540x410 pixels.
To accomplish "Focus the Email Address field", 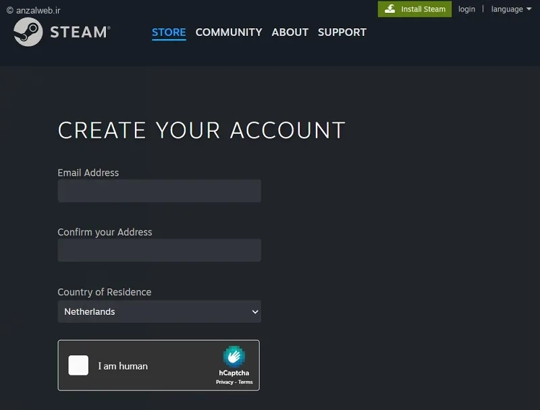I will coord(159,190).
